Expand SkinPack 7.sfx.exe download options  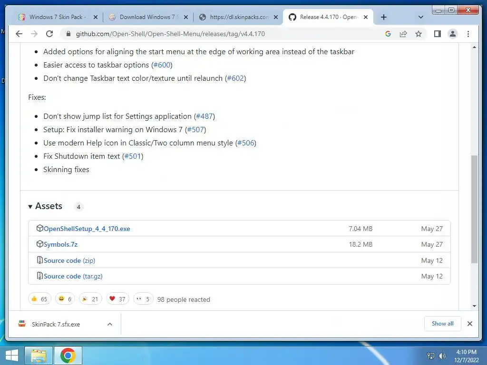pyautogui.click(x=110, y=324)
